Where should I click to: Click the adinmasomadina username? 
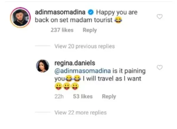60,12
